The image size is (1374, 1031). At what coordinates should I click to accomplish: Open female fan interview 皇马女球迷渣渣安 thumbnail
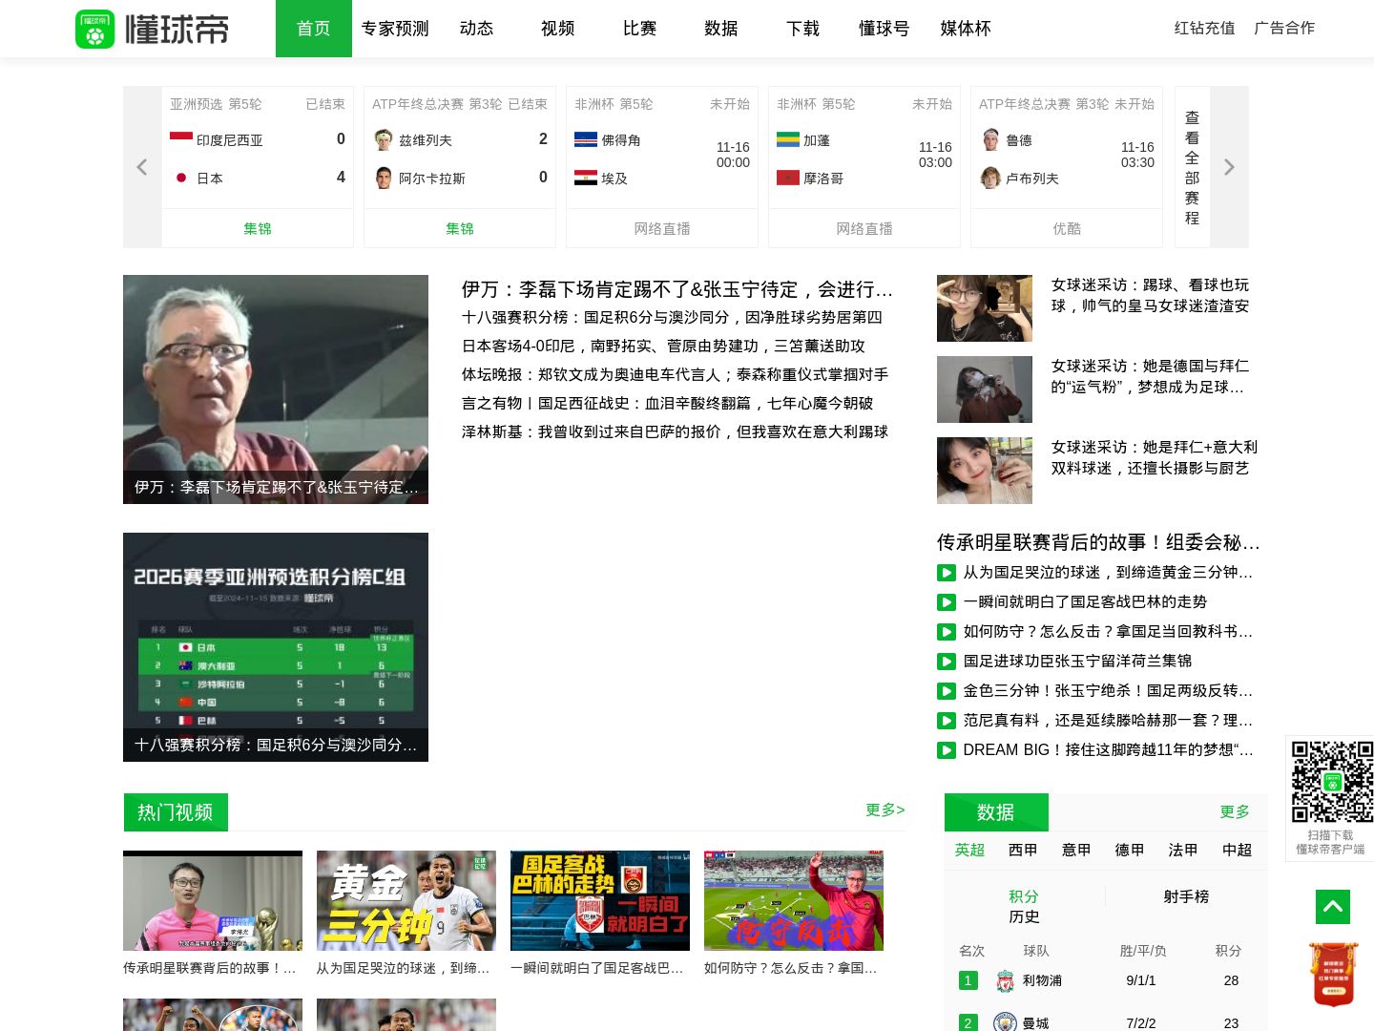click(x=985, y=308)
